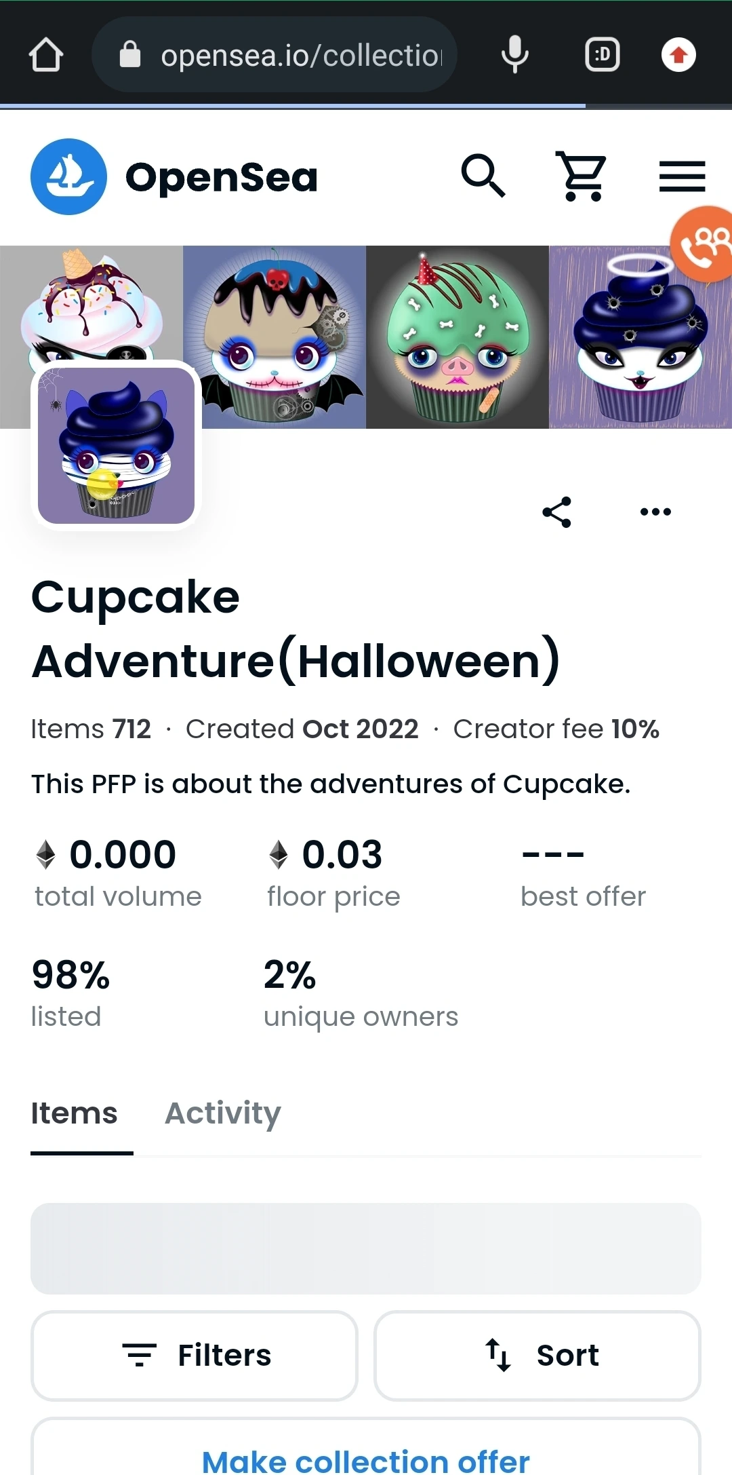Expand the hamburger navigation menu

[x=682, y=176]
